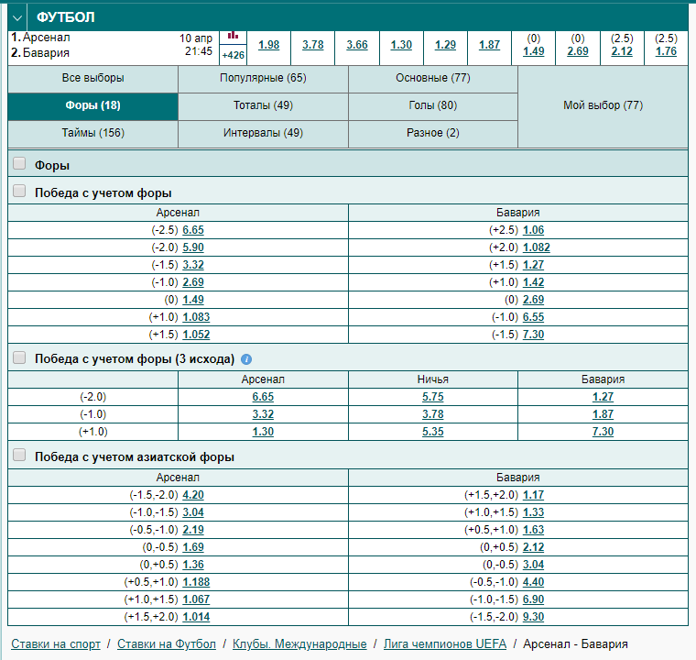
Task: Open Лига чемпионов UEFA breadcrumb link
Action: pos(445,644)
